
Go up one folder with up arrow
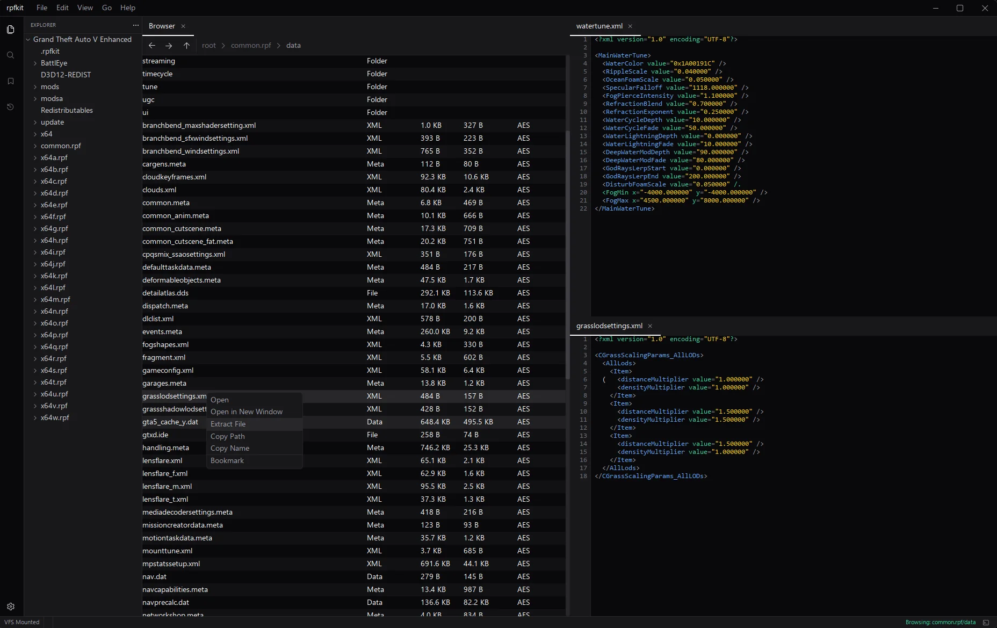[186, 46]
